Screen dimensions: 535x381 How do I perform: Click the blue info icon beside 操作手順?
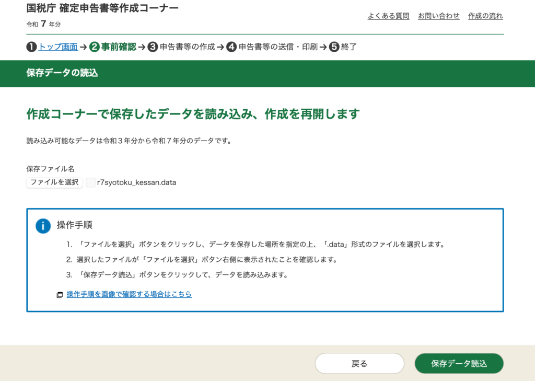(43, 226)
